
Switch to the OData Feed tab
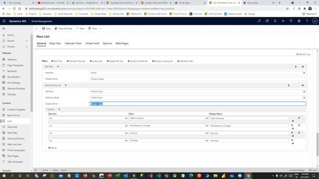pos(92,43)
